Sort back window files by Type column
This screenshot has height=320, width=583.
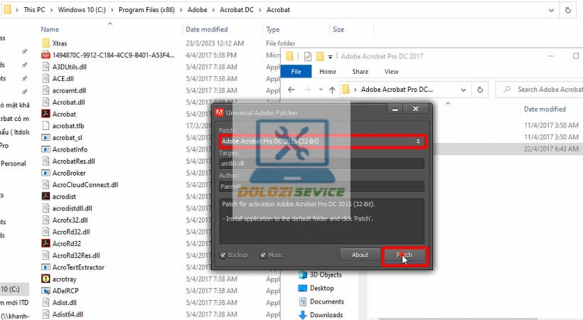click(x=273, y=29)
